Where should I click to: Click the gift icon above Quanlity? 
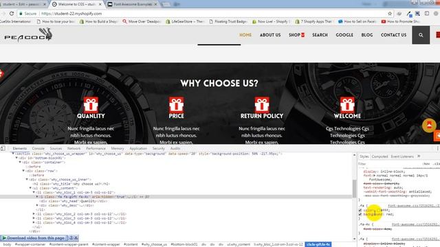[91, 105]
